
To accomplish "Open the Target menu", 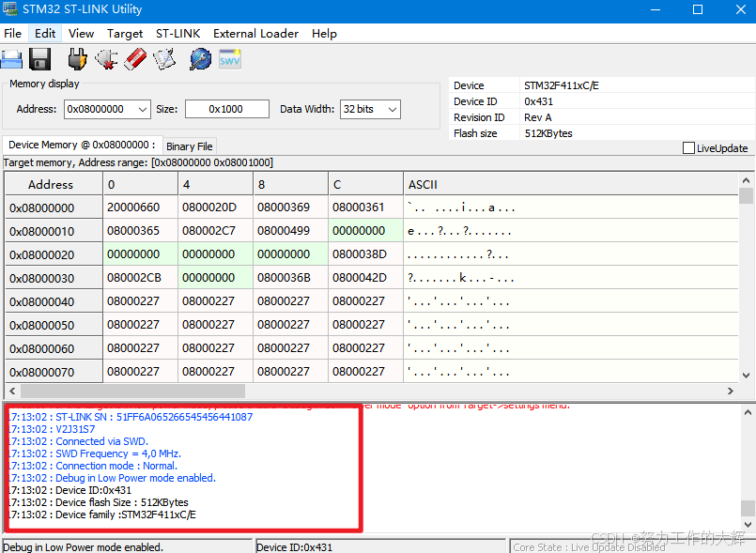I will [x=125, y=34].
